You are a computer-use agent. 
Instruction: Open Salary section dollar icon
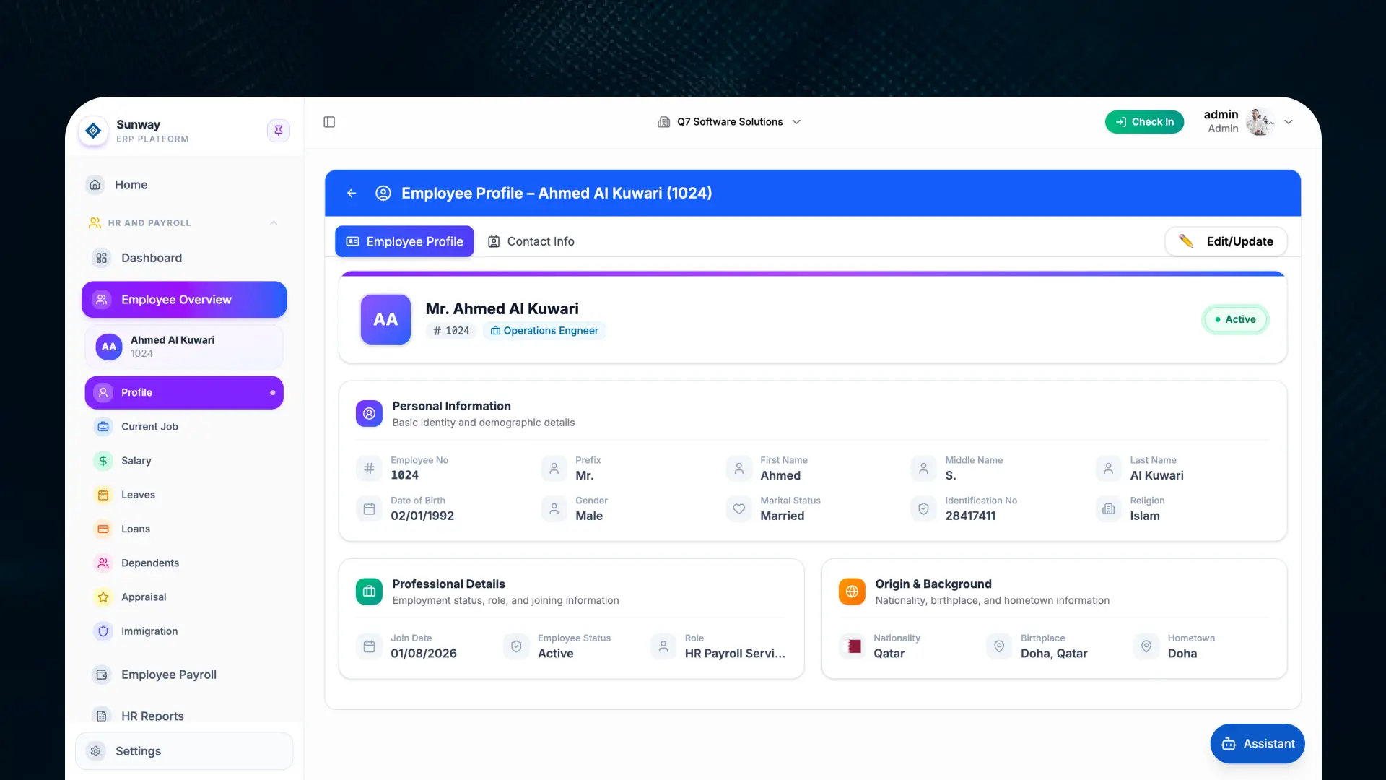coord(103,461)
